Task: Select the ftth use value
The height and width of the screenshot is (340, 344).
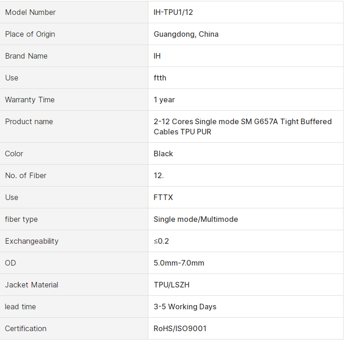Action: [160, 78]
